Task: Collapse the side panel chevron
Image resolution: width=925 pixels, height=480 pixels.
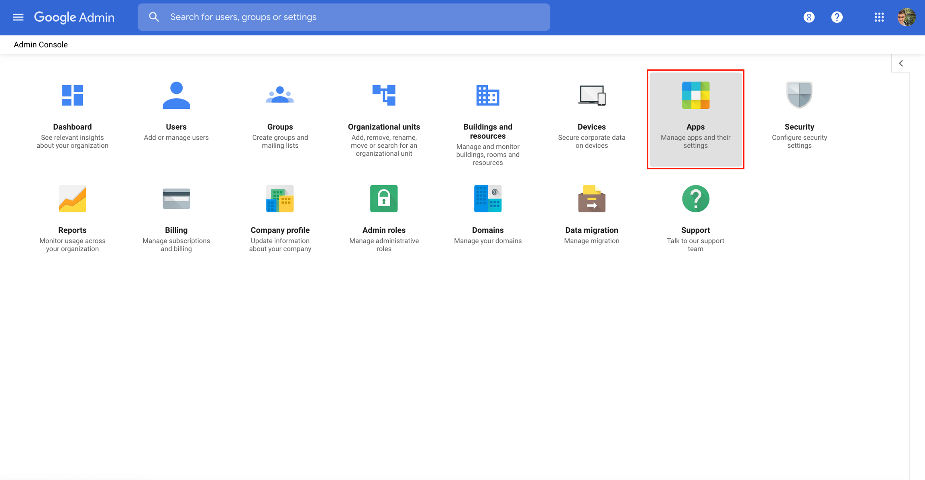Action: pos(901,63)
